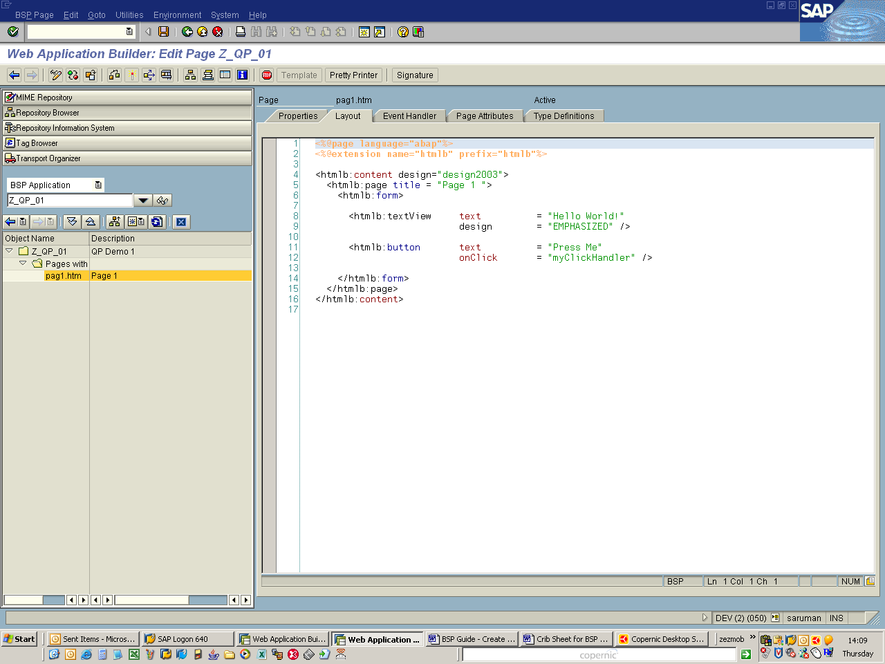Click in the Z_QP_01 object name field
The width and height of the screenshot is (885, 664).
[x=70, y=201]
